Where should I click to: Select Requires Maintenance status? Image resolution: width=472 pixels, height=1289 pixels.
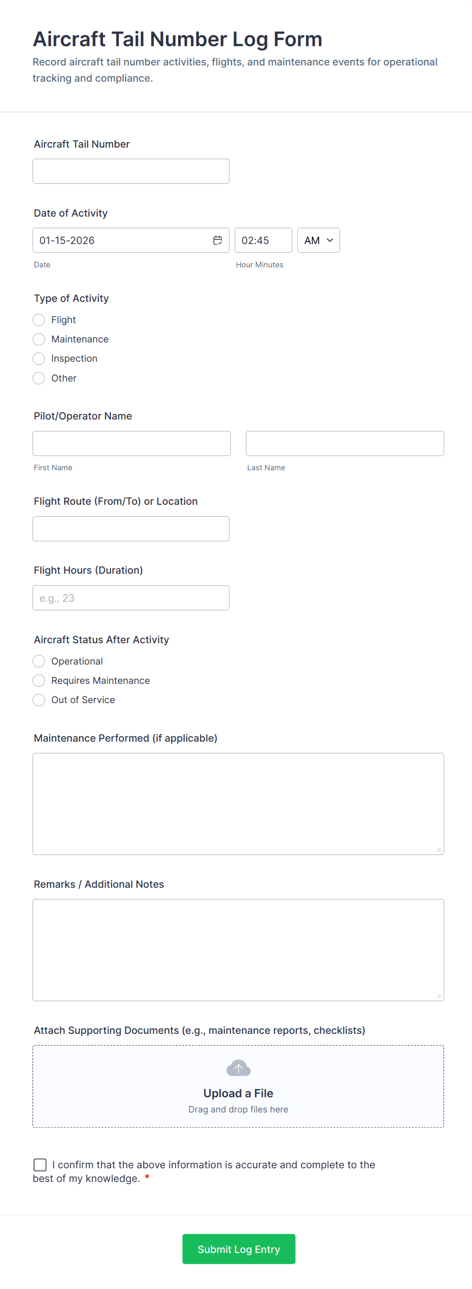pos(39,680)
